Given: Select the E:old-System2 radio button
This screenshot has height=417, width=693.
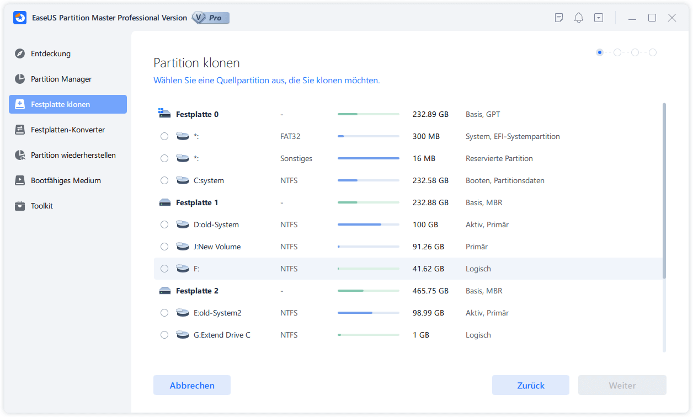Looking at the screenshot, I should click(164, 313).
